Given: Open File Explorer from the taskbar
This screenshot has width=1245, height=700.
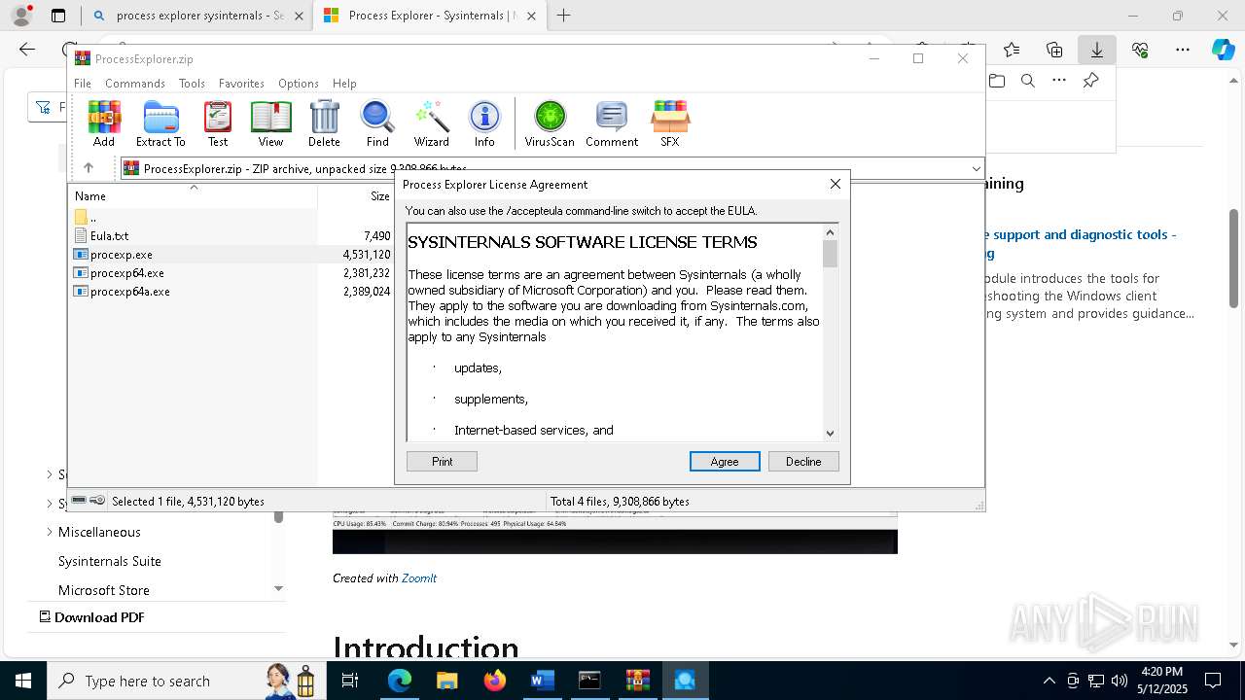Looking at the screenshot, I should [x=447, y=681].
